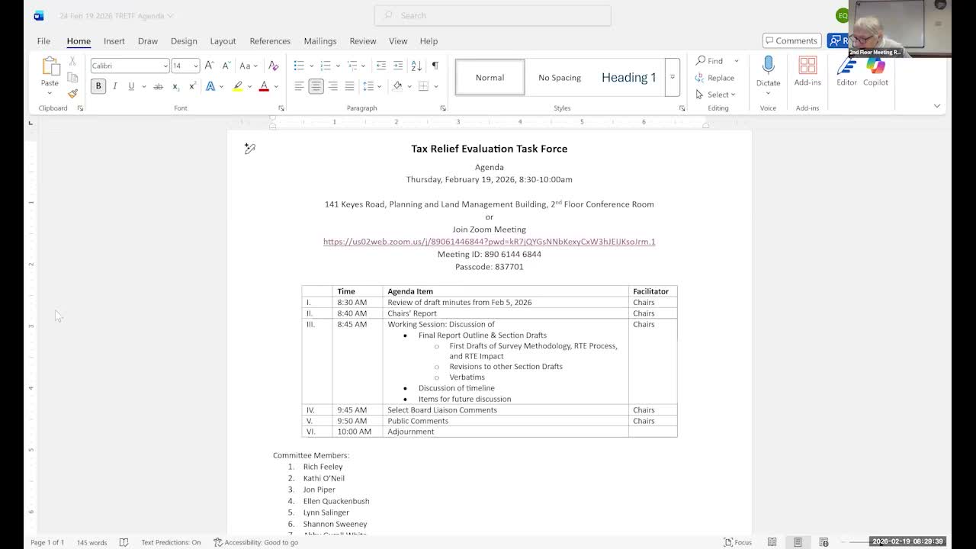Expand the font size dropdown
The height and width of the screenshot is (549, 976).
pyautogui.click(x=195, y=66)
